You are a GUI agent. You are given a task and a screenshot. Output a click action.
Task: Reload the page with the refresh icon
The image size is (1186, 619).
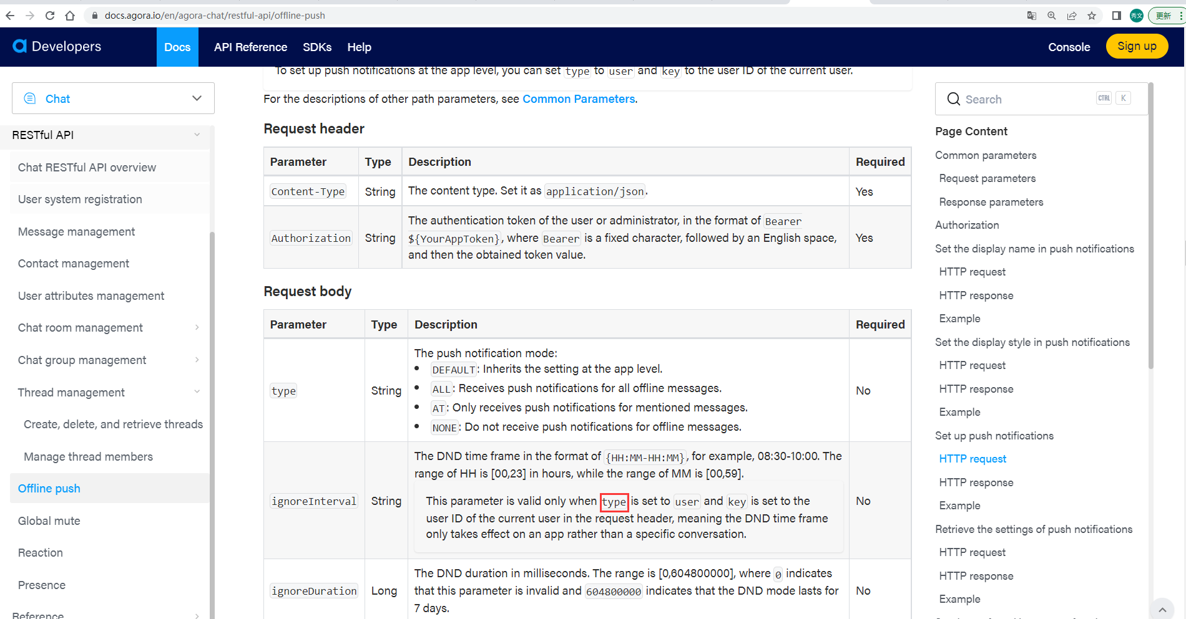(49, 16)
